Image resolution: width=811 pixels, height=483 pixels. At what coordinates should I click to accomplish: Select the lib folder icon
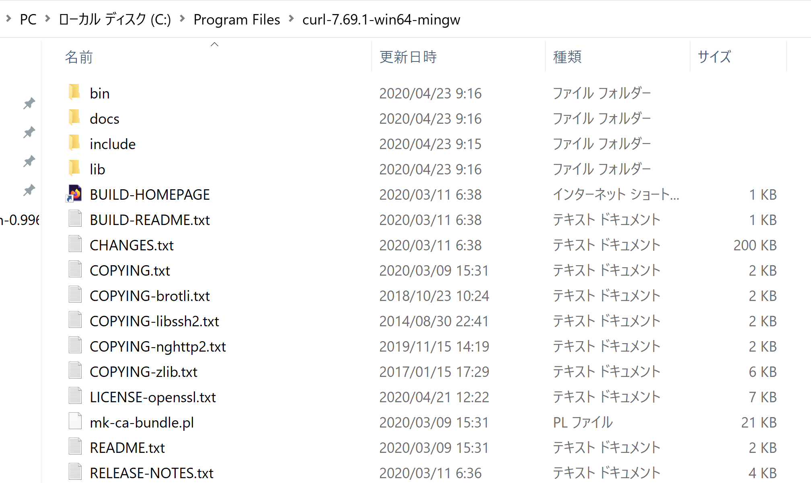74,169
